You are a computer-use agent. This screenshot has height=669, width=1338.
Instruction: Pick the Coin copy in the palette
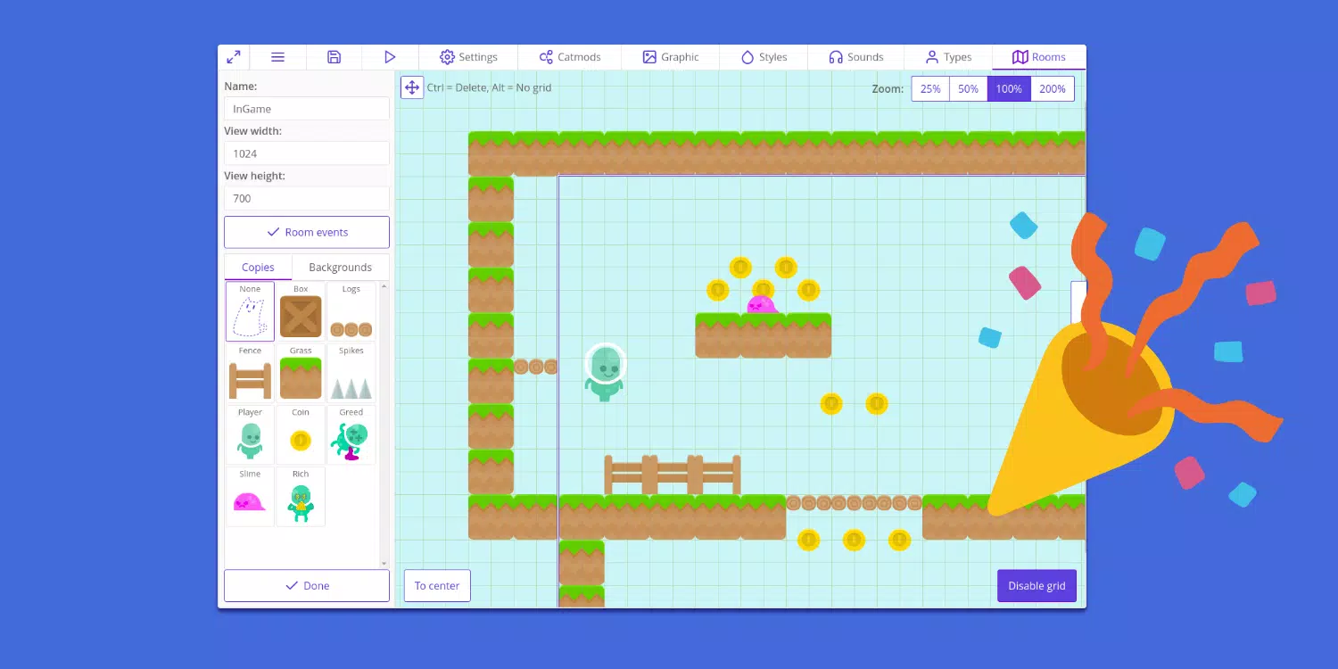(301, 434)
